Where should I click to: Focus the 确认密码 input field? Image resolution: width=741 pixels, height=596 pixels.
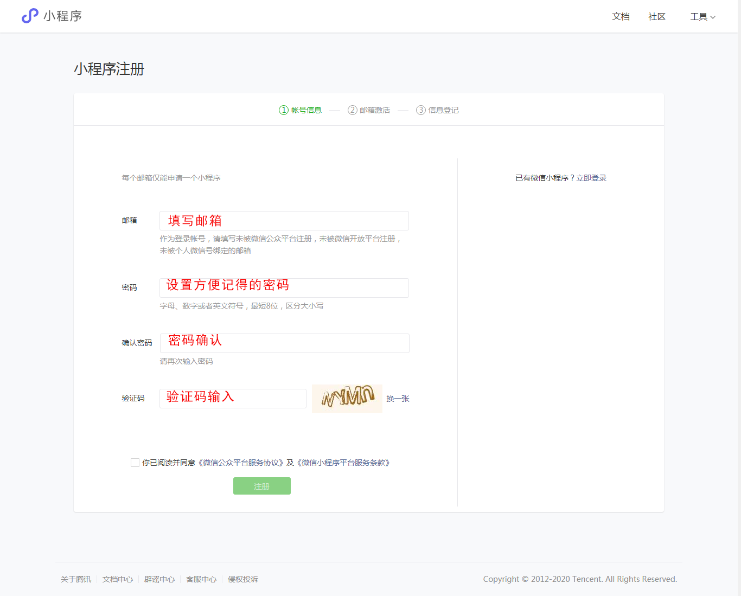coord(284,343)
